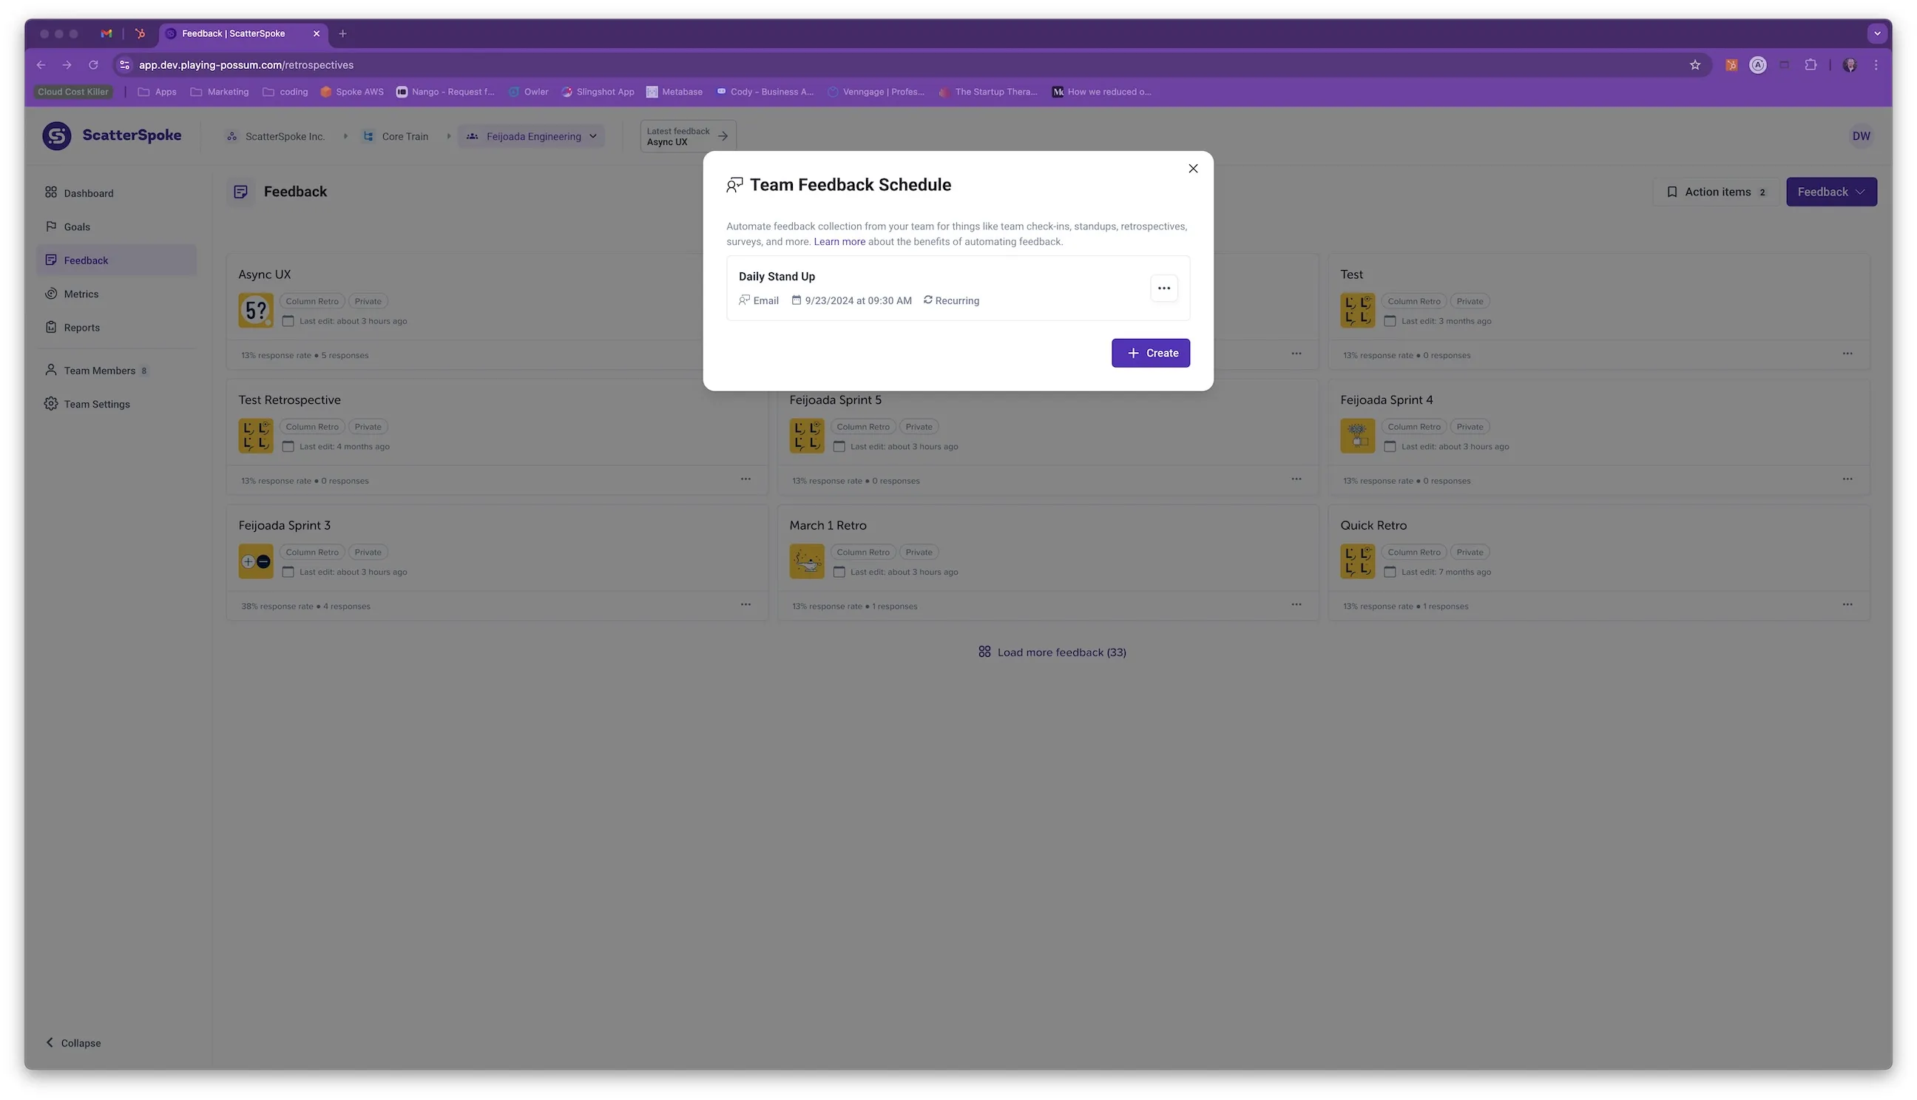
Task: Open the Feedback button dropdown
Action: pyautogui.click(x=1831, y=191)
